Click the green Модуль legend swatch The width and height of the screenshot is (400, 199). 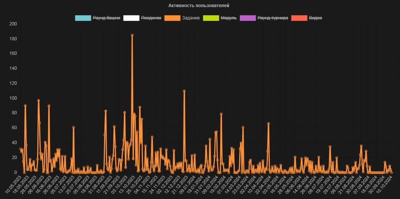pyautogui.click(x=211, y=18)
